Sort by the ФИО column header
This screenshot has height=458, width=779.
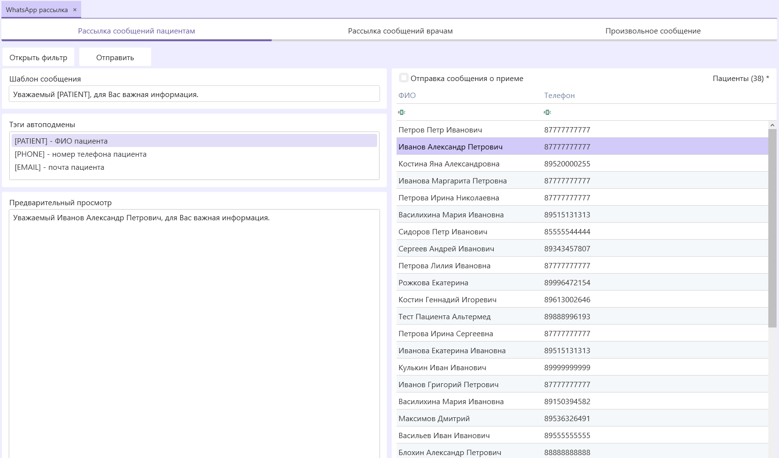click(x=407, y=95)
